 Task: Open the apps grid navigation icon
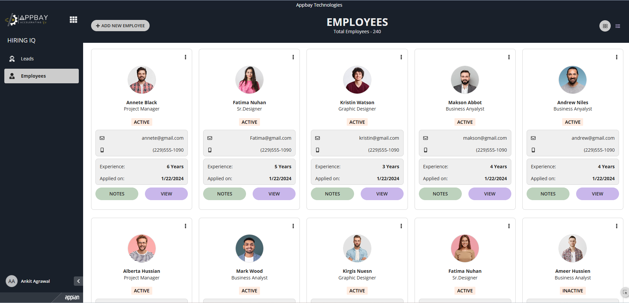[73, 20]
